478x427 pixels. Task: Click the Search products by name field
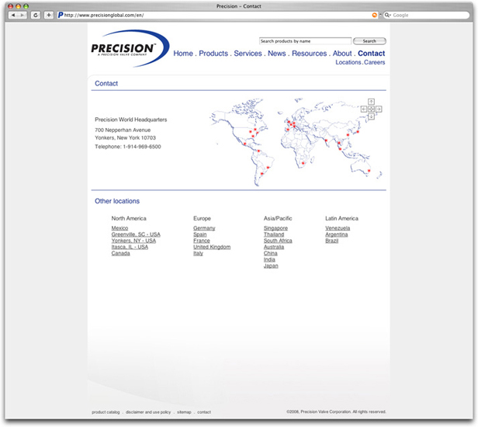pyautogui.click(x=304, y=41)
